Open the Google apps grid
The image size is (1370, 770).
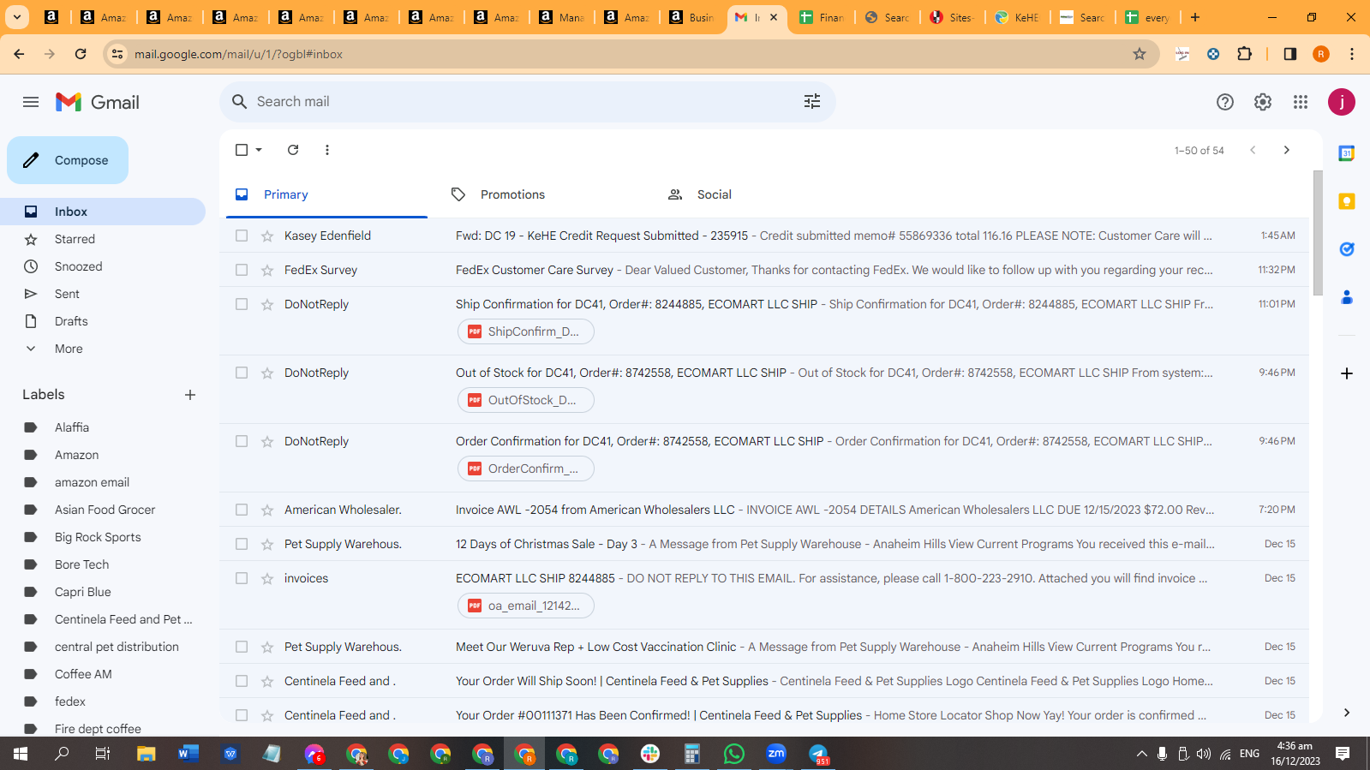point(1301,102)
